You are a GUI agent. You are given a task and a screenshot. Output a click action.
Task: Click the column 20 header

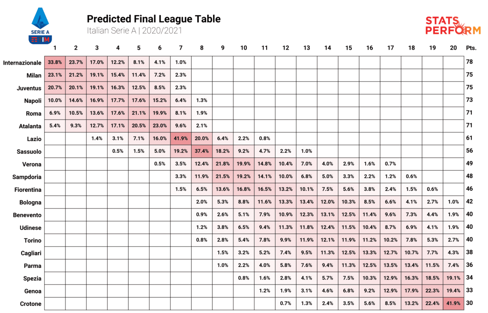pos(453,48)
